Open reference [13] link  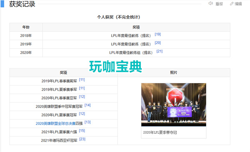click(x=87, y=122)
